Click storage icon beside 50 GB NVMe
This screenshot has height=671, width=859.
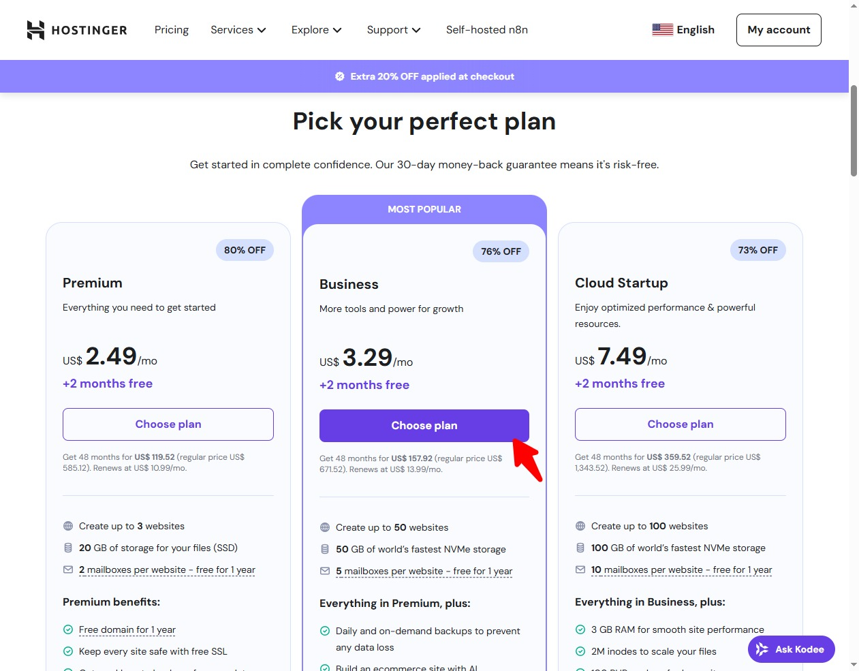(325, 549)
